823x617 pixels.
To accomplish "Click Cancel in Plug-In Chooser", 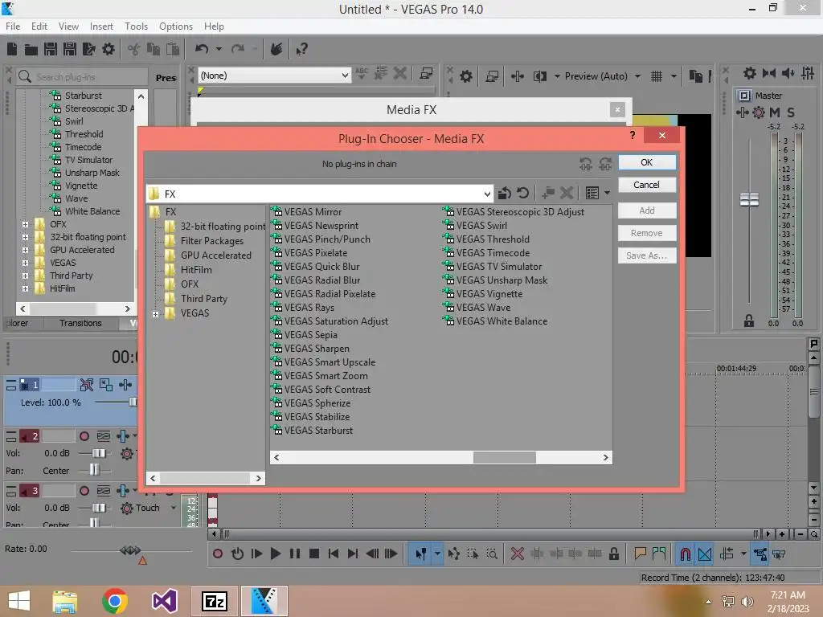I will pos(647,185).
